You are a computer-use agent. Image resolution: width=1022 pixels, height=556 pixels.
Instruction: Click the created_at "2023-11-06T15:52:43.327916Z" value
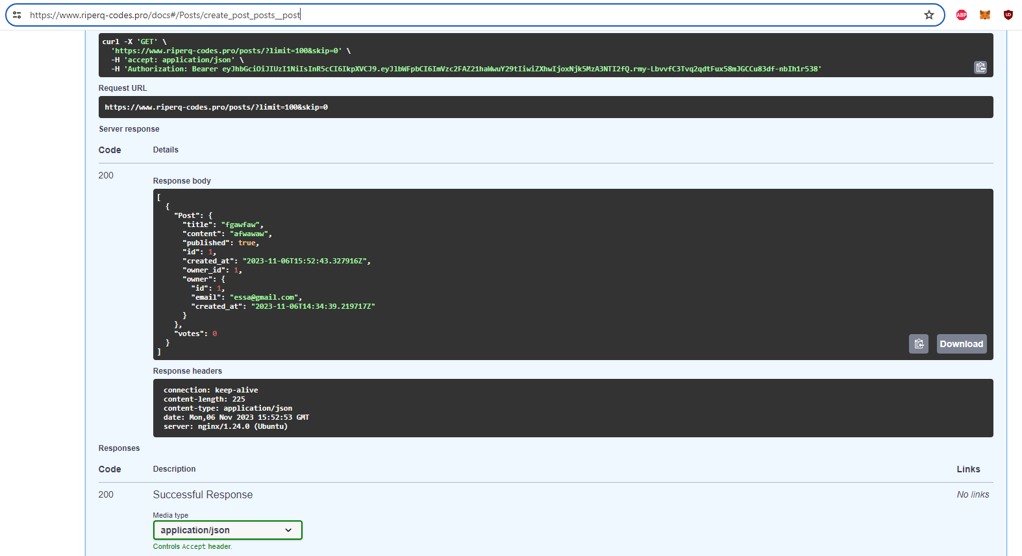click(x=305, y=261)
